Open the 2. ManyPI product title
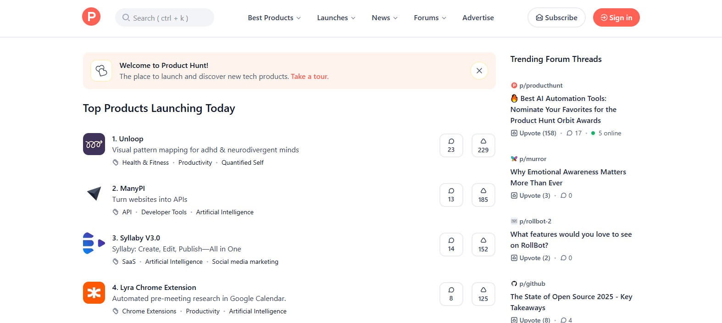 point(128,189)
